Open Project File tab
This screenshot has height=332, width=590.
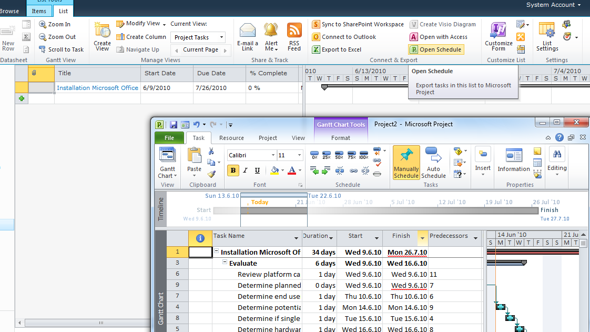coord(169,138)
